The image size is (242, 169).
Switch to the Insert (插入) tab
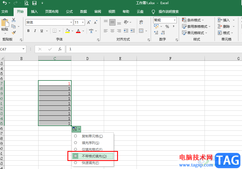click(34, 12)
